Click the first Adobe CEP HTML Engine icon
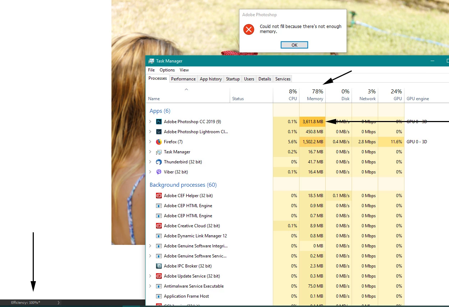The width and height of the screenshot is (449, 307). coord(159,206)
